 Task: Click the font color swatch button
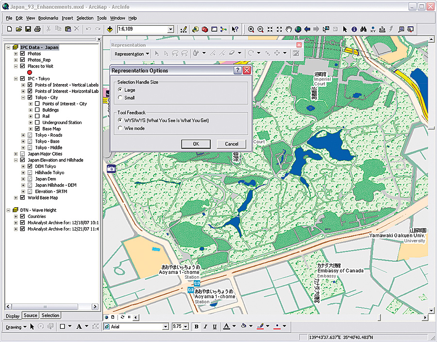226,326
